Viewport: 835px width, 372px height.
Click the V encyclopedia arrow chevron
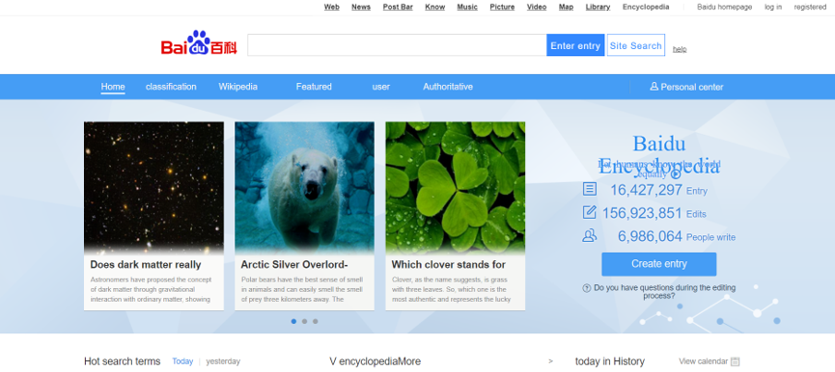click(550, 361)
